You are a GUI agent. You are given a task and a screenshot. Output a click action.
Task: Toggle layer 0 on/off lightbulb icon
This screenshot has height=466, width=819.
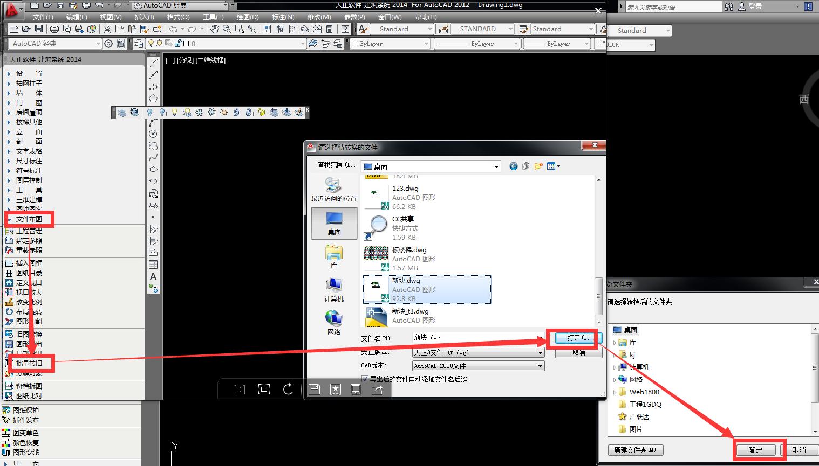click(152, 44)
